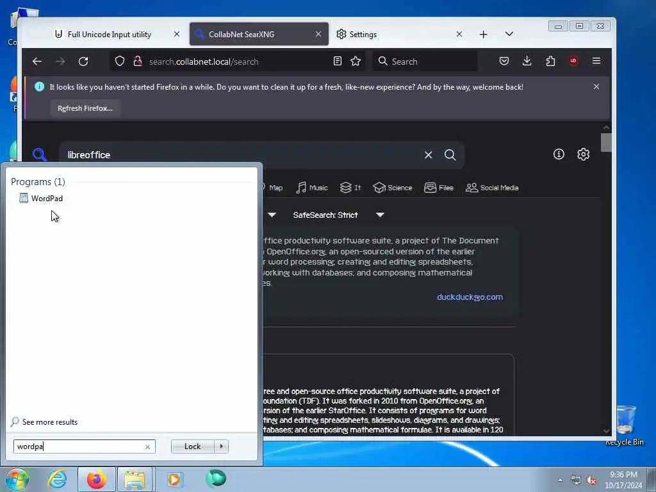Click the scrollbar down arrow
656x492 pixels.
click(606, 430)
